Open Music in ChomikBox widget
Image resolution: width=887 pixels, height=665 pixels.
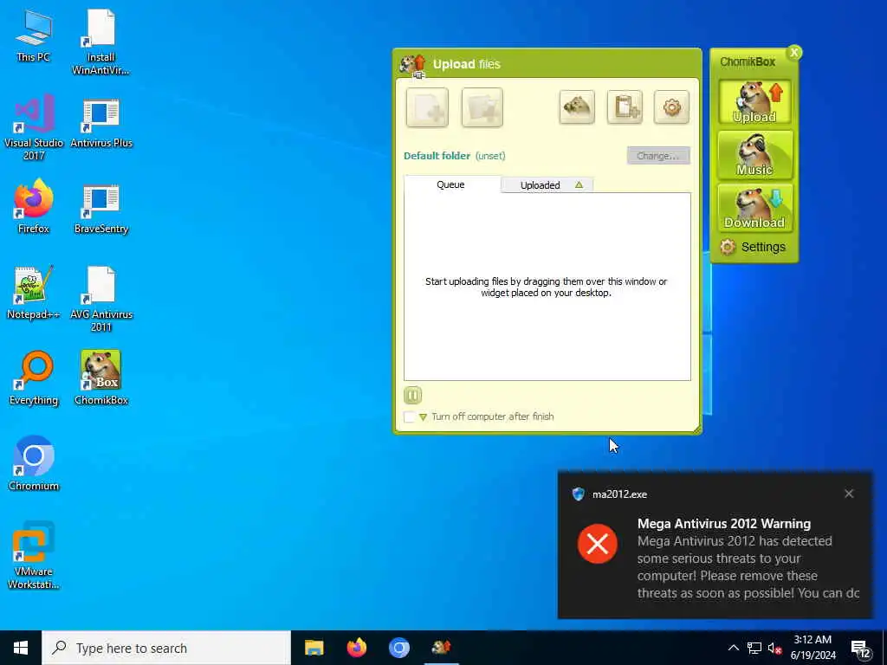click(755, 155)
